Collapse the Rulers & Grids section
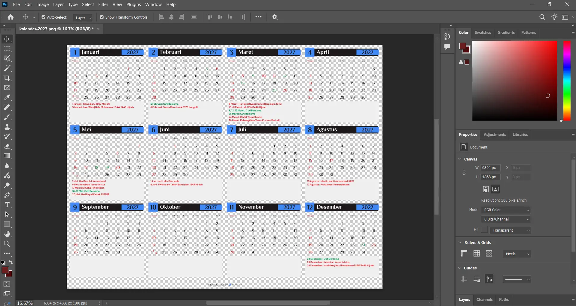The width and height of the screenshot is (576, 306). (x=460, y=242)
